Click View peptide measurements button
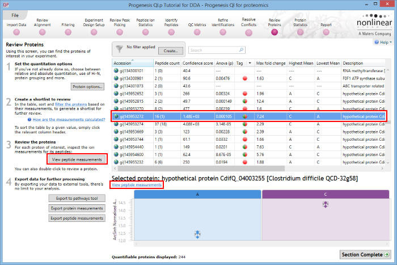Screen dimensions: 397x265 (77, 159)
